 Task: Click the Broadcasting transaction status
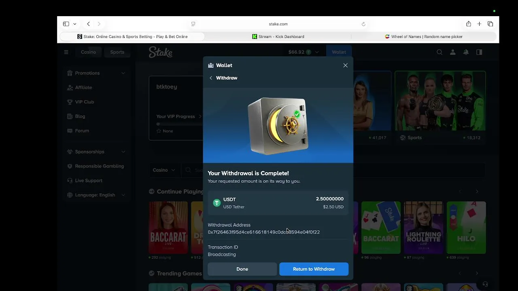[x=222, y=254]
